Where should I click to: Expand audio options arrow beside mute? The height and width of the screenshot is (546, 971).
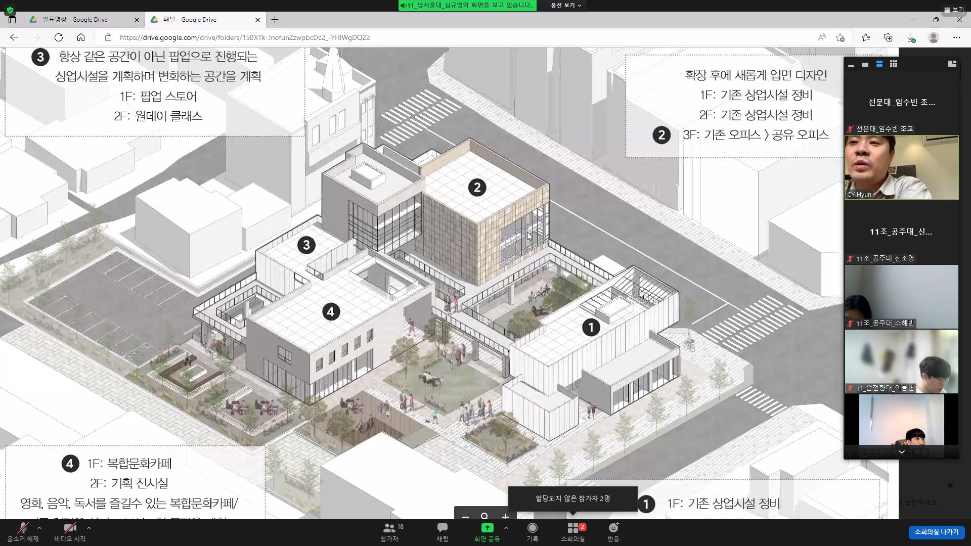(39, 527)
